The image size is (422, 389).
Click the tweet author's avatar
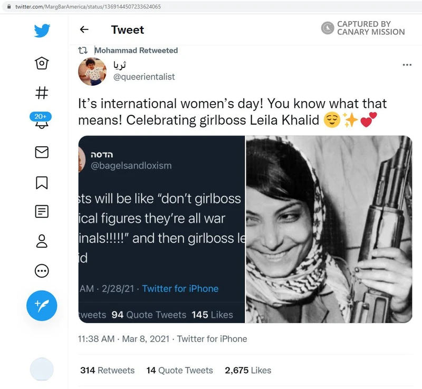[92, 71]
